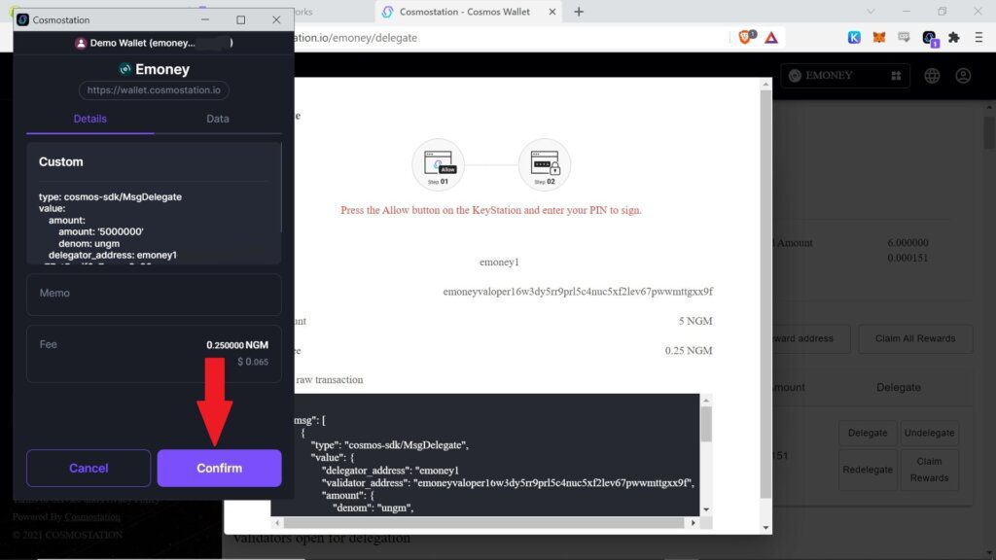Viewport: 996px width, 560px height.
Task: Open the MetaMask fox extension icon
Action: 879,38
